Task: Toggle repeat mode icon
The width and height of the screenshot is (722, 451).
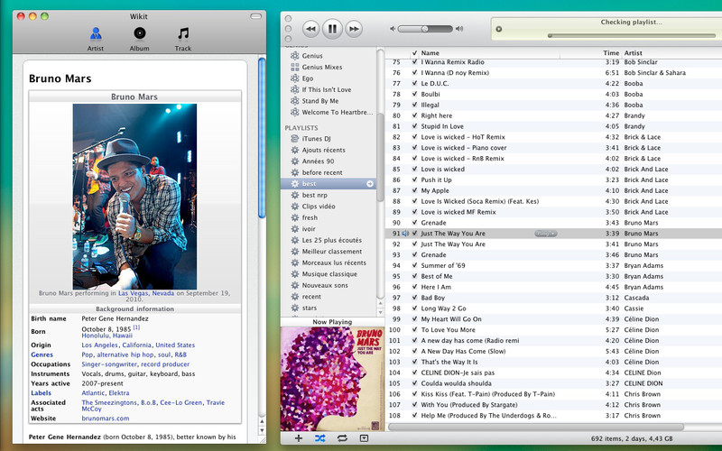Action: [x=342, y=438]
